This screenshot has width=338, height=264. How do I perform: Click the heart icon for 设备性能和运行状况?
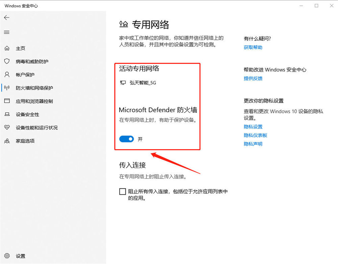pyautogui.click(x=7, y=128)
